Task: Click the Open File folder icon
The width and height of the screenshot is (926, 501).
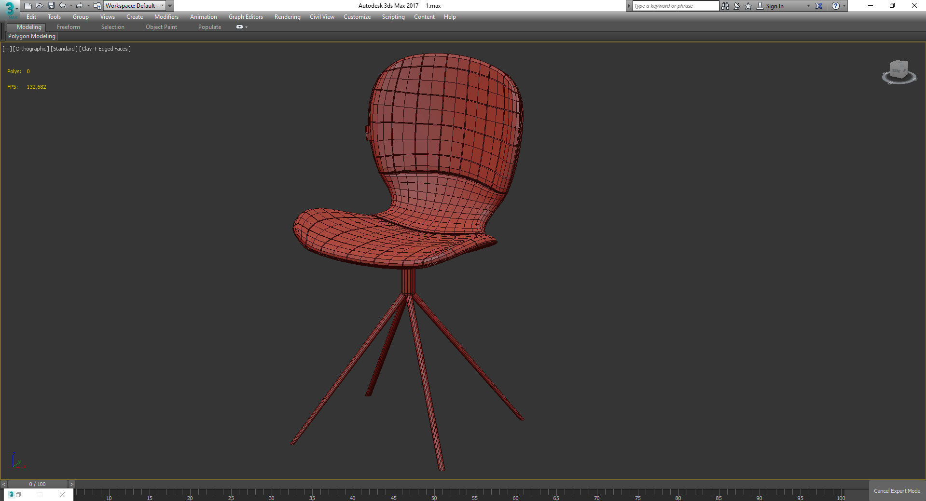Action: 40,6
